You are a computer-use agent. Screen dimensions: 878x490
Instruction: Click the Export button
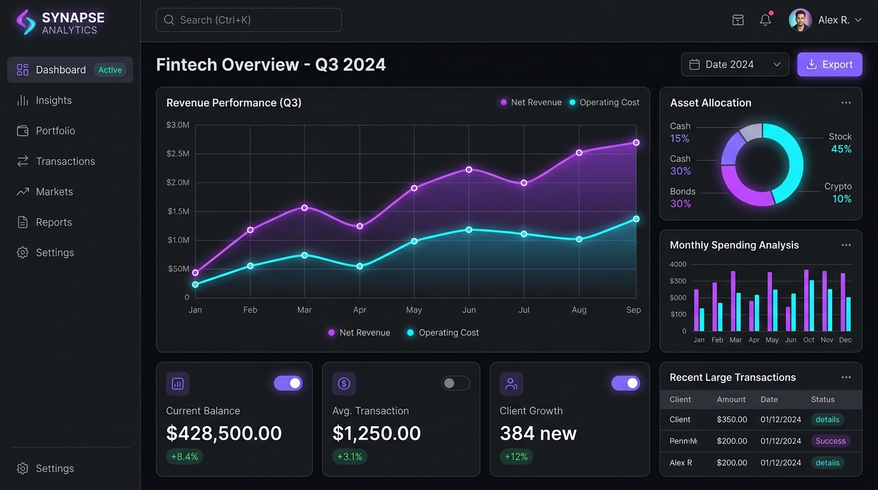point(830,64)
